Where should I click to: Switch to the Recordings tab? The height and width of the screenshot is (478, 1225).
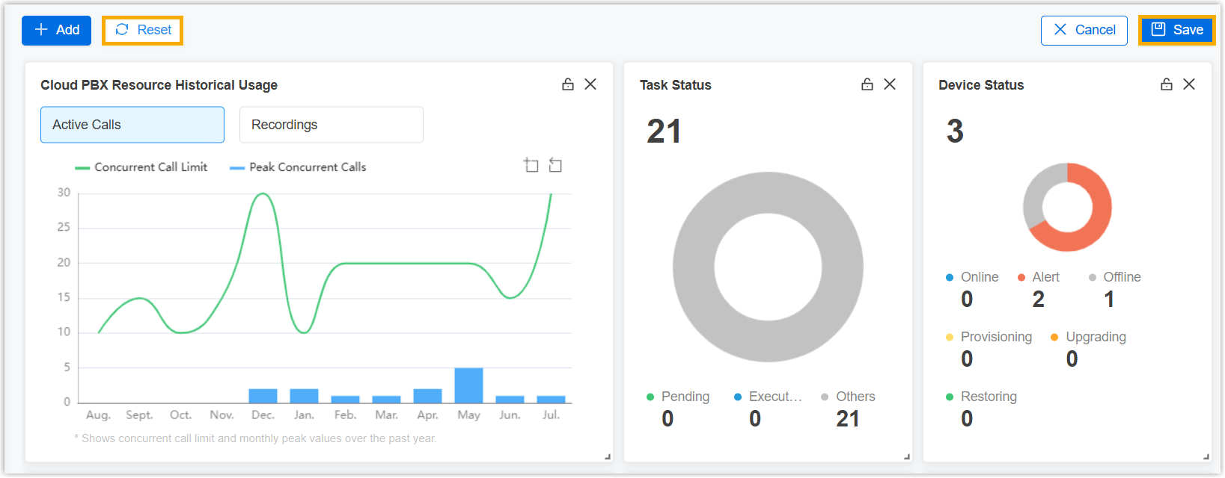pyautogui.click(x=331, y=125)
